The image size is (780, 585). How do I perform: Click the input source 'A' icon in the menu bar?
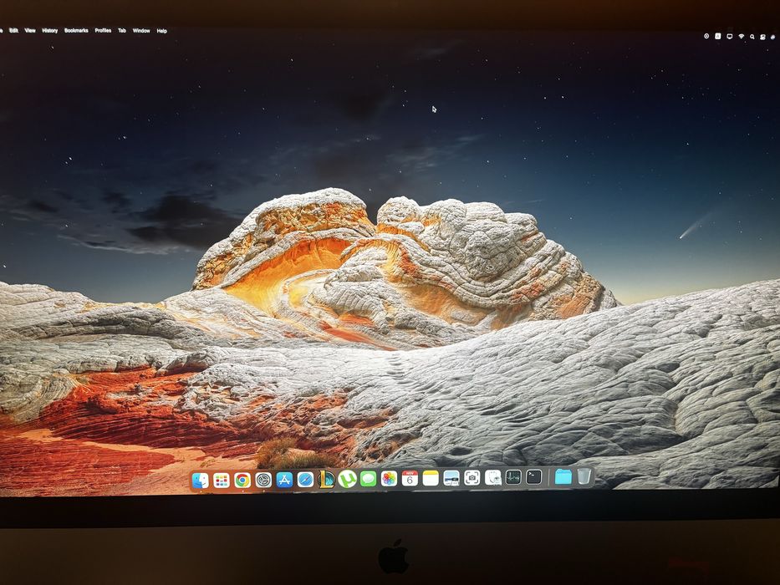click(718, 36)
